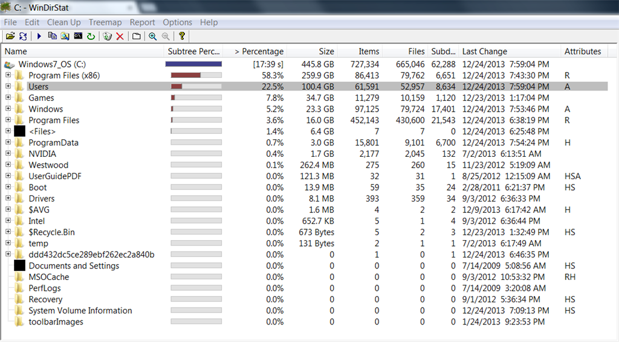Open the Edit menu
The width and height of the screenshot is (619, 342).
click(x=32, y=22)
